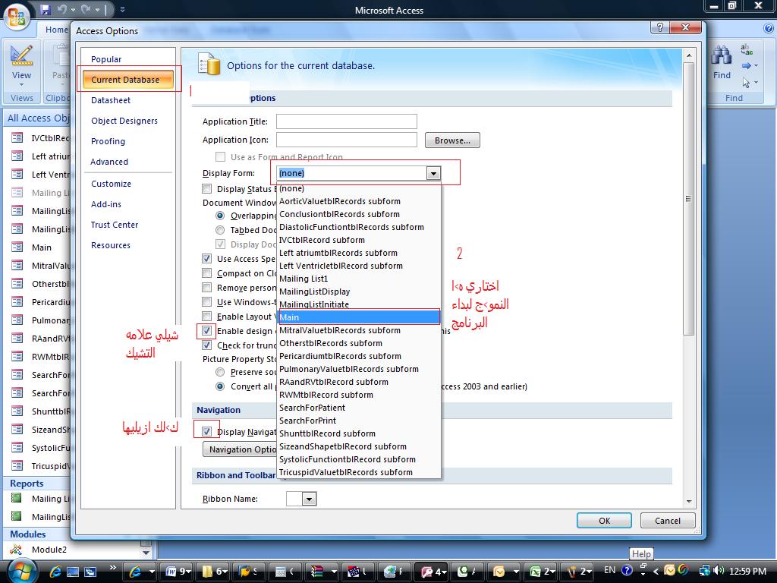This screenshot has width=777, height=583.
Task: Toggle Use Windows-themed Controls checkbox
Action: (206, 301)
